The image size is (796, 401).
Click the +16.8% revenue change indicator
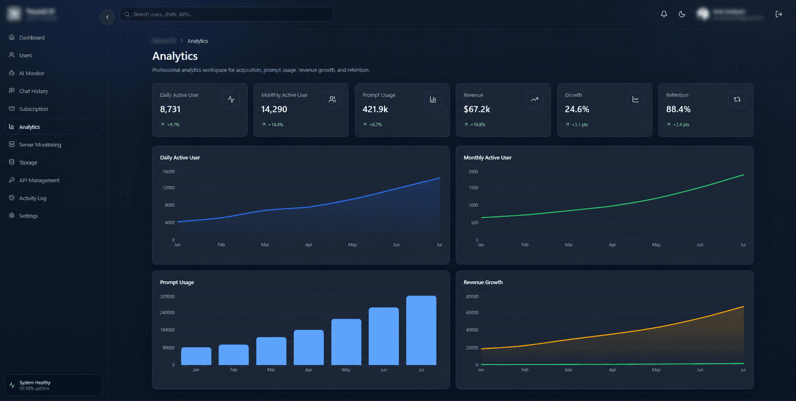click(475, 125)
